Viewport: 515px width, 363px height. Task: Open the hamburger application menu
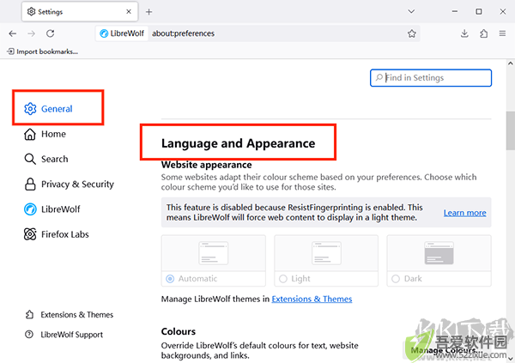[x=502, y=33]
